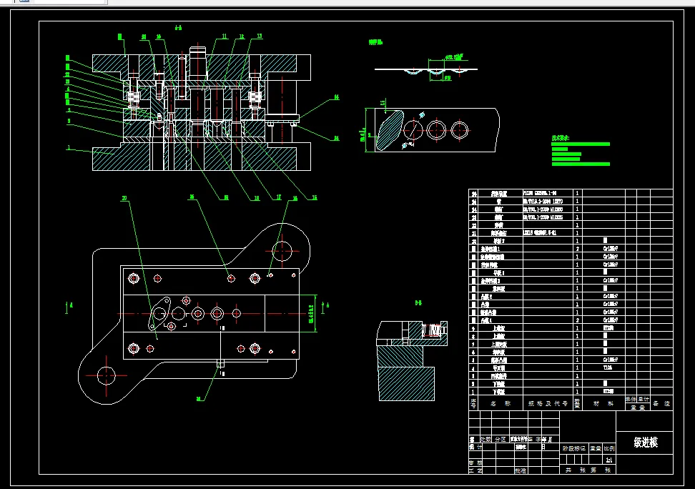Select the T10A material entry

[x=608, y=367]
